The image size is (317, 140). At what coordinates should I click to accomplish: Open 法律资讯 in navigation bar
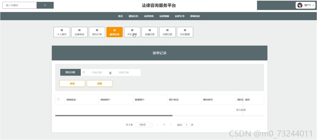coord(149,16)
